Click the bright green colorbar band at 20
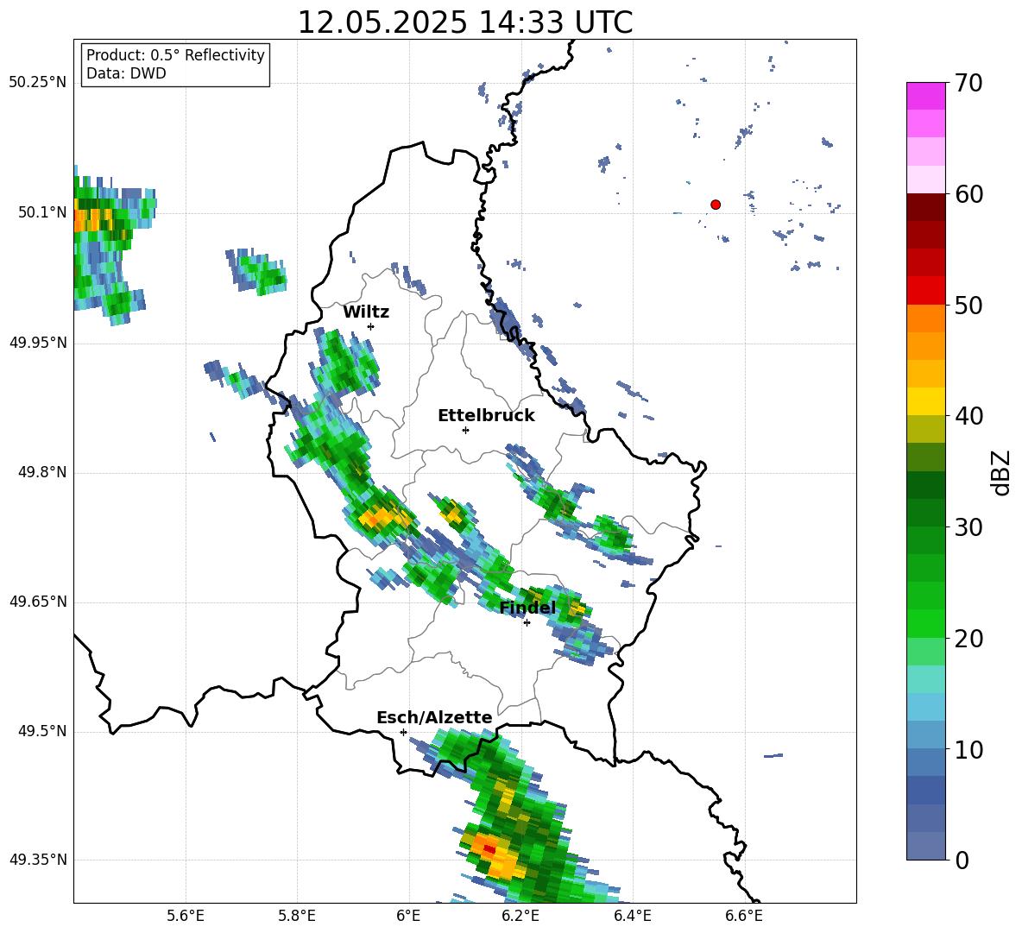This screenshot has height=933, width=1022. point(925,623)
